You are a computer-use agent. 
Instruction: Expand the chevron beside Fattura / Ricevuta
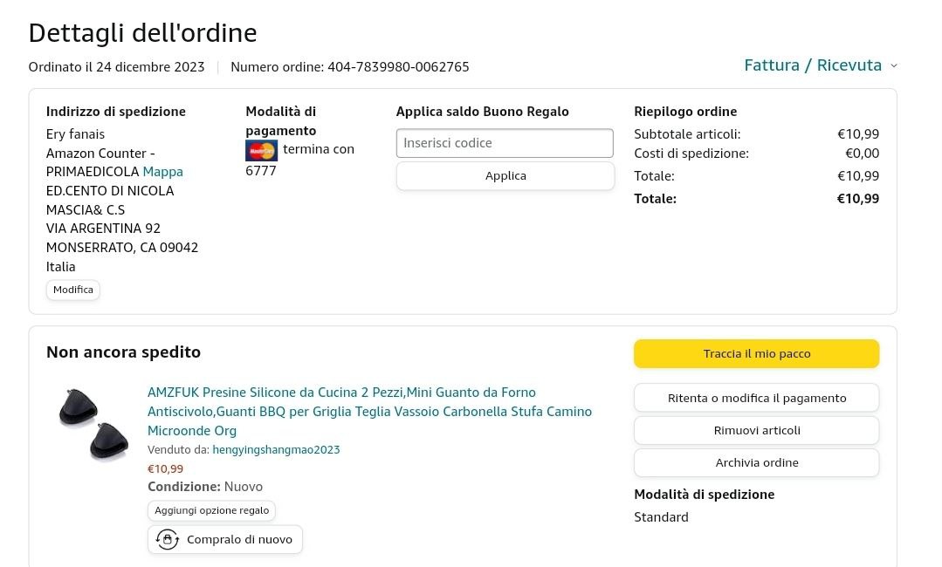[893, 65]
